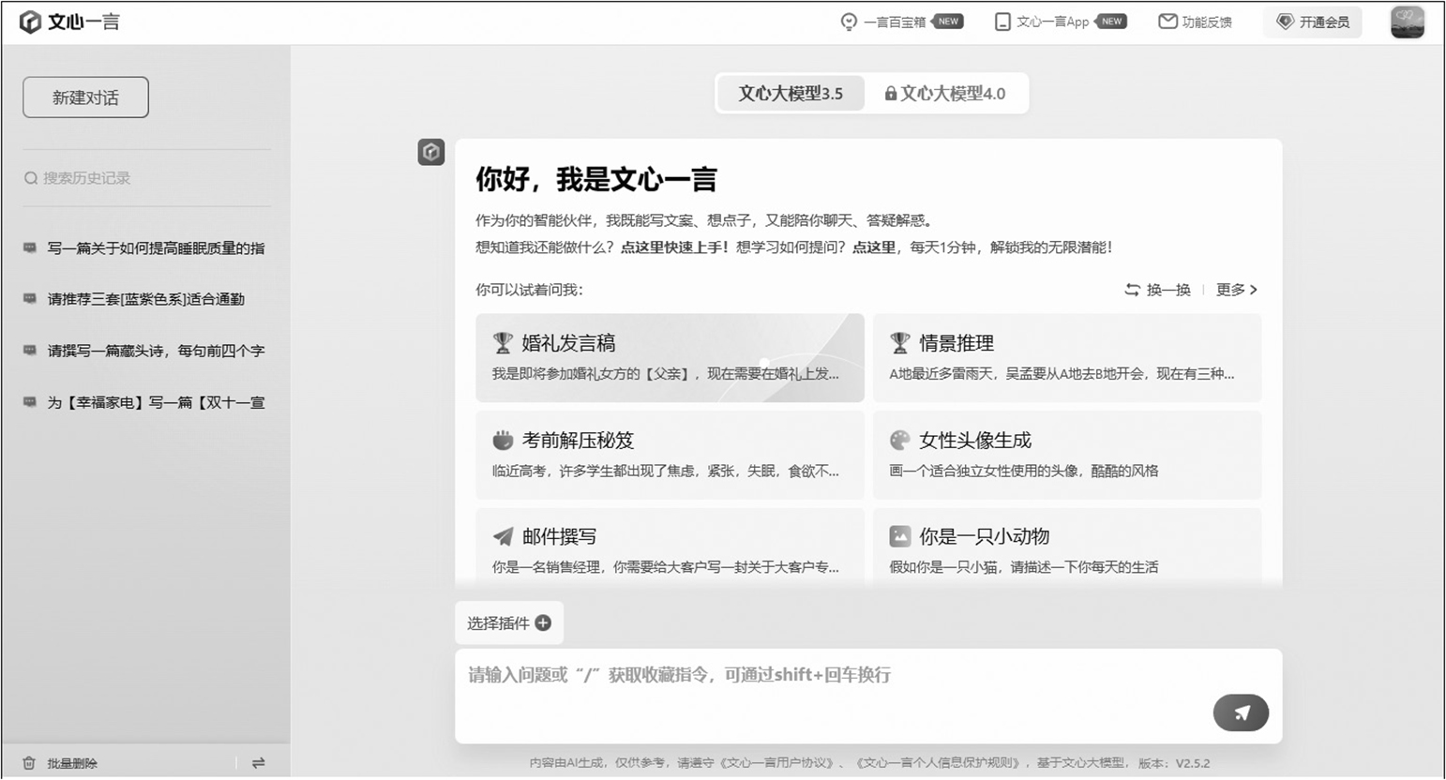Click the refresh icon next to 换一换
This screenshot has height=780, width=1446.
tap(1132, 290)
